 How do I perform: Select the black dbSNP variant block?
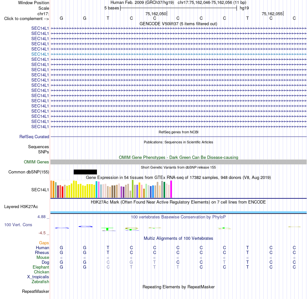[85, 172]
